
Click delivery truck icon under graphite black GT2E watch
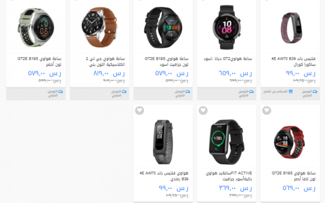coord(188,92)
